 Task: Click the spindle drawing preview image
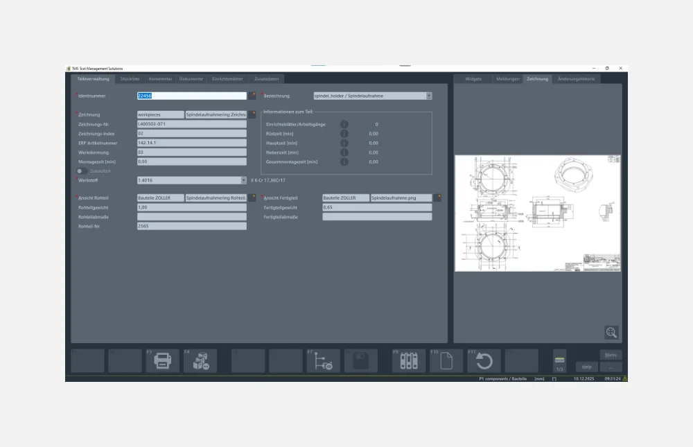click(538, 213)
